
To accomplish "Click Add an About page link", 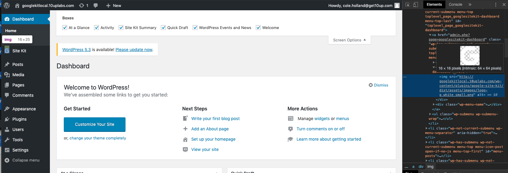I will coord(210,129).
